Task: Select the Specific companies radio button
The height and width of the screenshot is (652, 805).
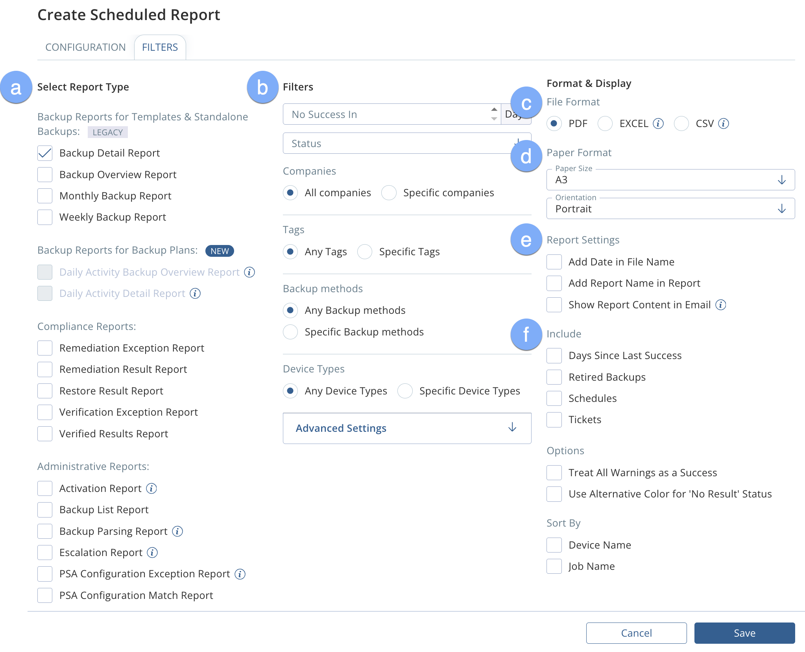Action: 389,193
